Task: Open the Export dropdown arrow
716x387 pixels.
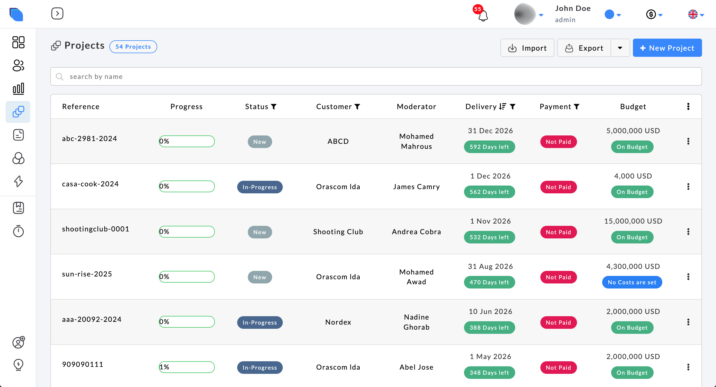Action: coord(620,48)
